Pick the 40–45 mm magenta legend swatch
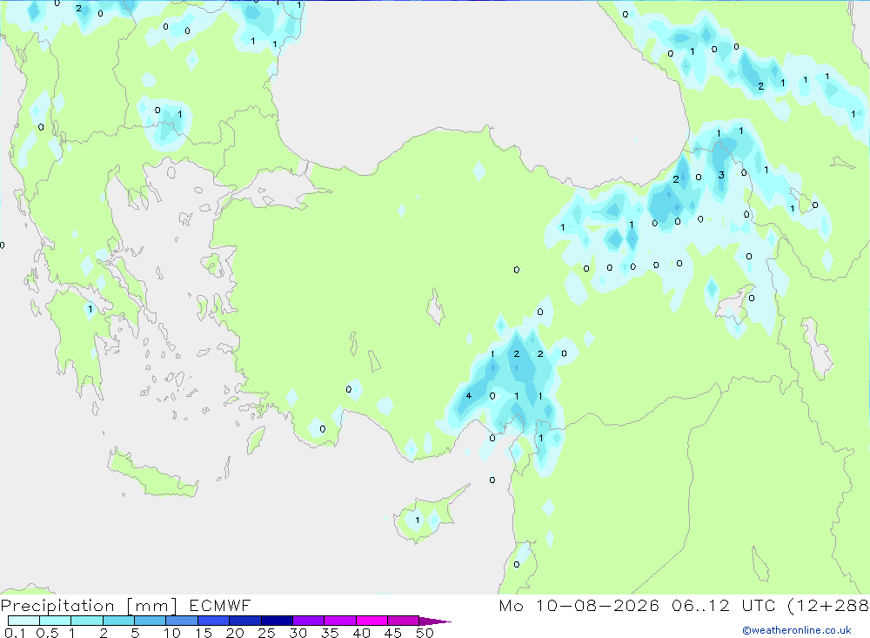 pyautogui.click(x=371, y=621)
